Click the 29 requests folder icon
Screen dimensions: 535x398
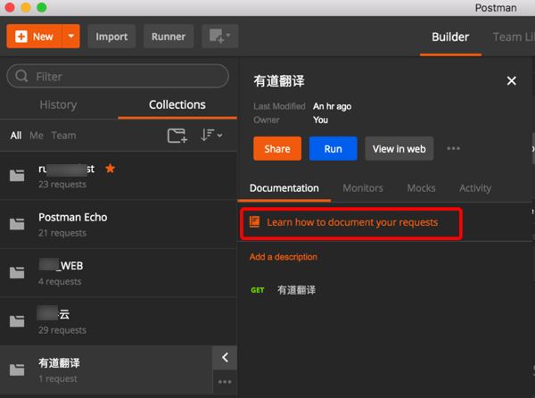(17, 321)
